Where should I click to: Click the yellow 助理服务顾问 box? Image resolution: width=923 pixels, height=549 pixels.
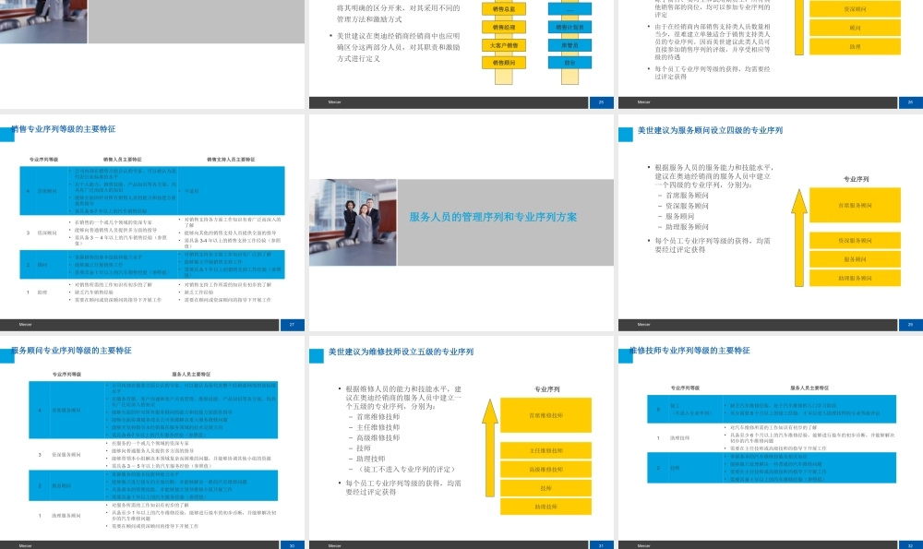click(855, 278)
